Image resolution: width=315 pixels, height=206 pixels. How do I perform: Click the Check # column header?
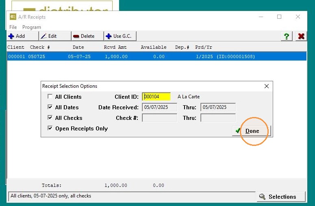(40, 47)
